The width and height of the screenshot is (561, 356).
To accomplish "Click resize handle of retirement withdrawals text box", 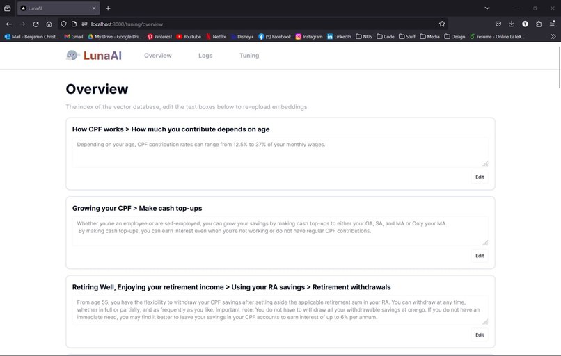I will [485, 322].
